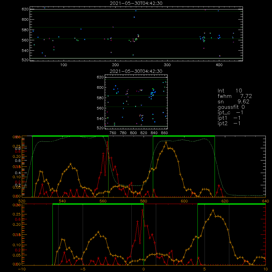Select y-axis label 600 of the top wide panel

[25, 19]
